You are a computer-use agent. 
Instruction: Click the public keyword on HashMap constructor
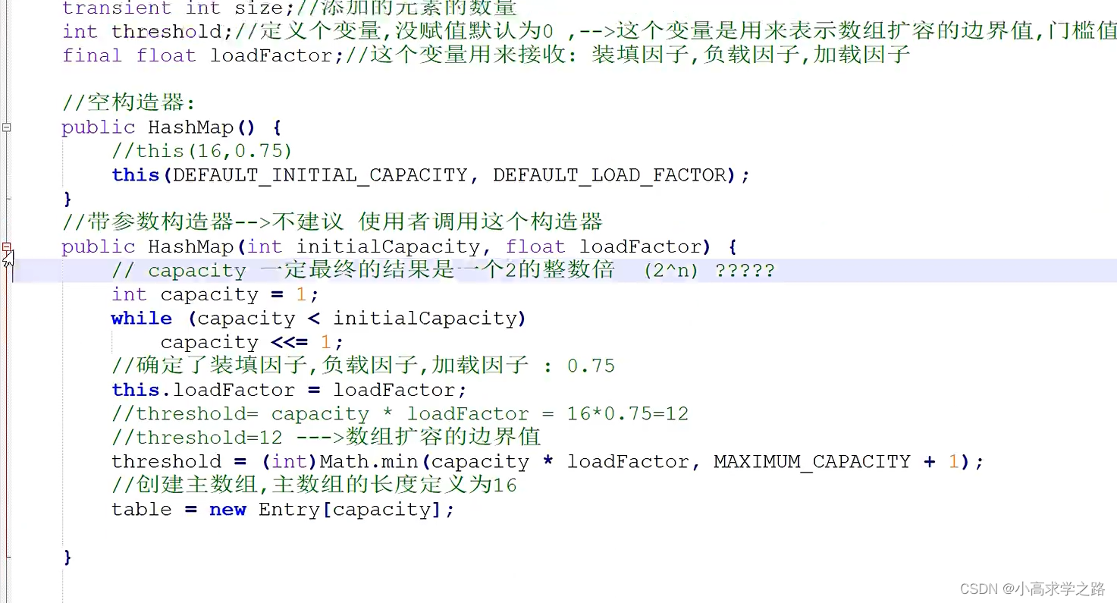coord(98,246)
